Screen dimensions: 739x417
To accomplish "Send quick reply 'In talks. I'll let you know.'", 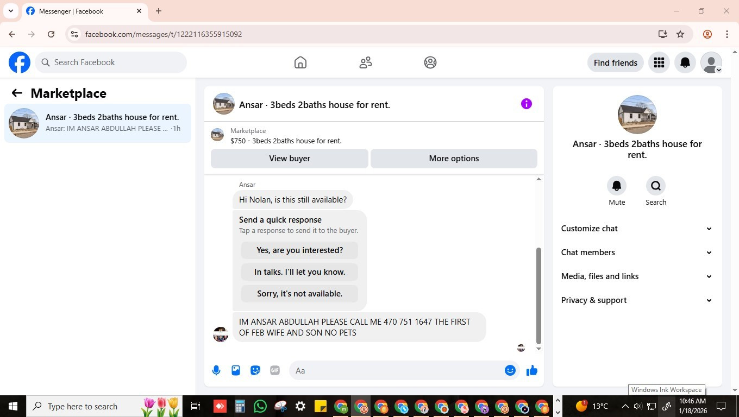I will click(299, 272).
